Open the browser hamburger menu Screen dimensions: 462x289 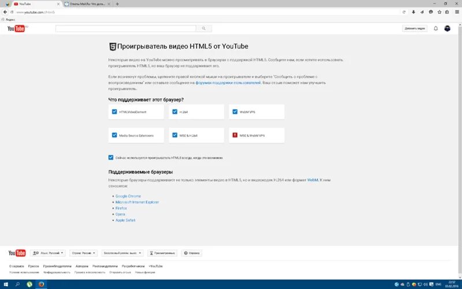point(457,12)
